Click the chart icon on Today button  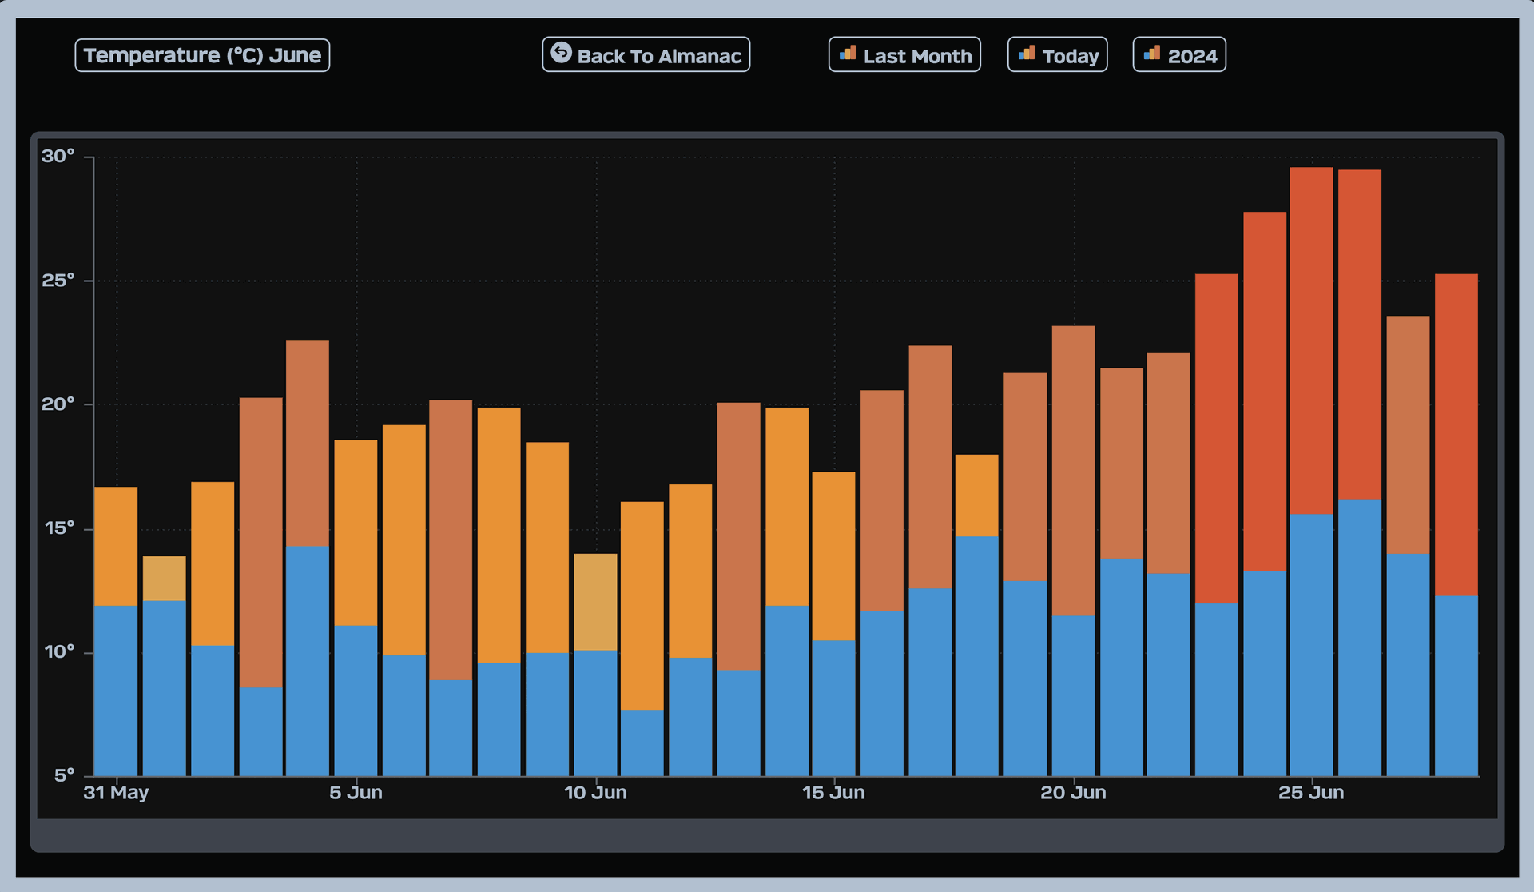point(1026,54)
